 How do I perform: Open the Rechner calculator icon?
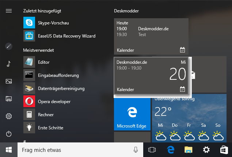[29, 114]
